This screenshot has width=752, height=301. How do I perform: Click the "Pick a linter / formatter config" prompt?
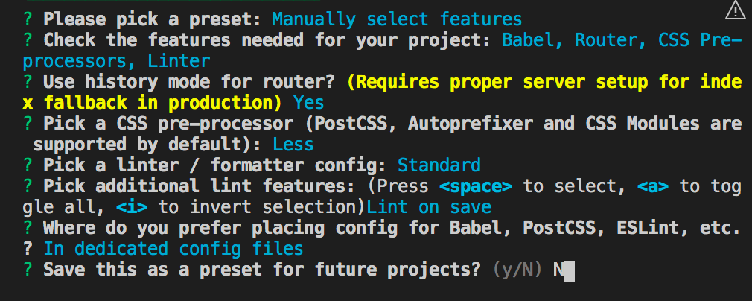[x=217, y=165]
